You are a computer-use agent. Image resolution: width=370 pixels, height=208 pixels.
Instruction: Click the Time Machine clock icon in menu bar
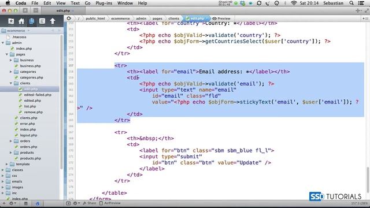click(277, 3)
